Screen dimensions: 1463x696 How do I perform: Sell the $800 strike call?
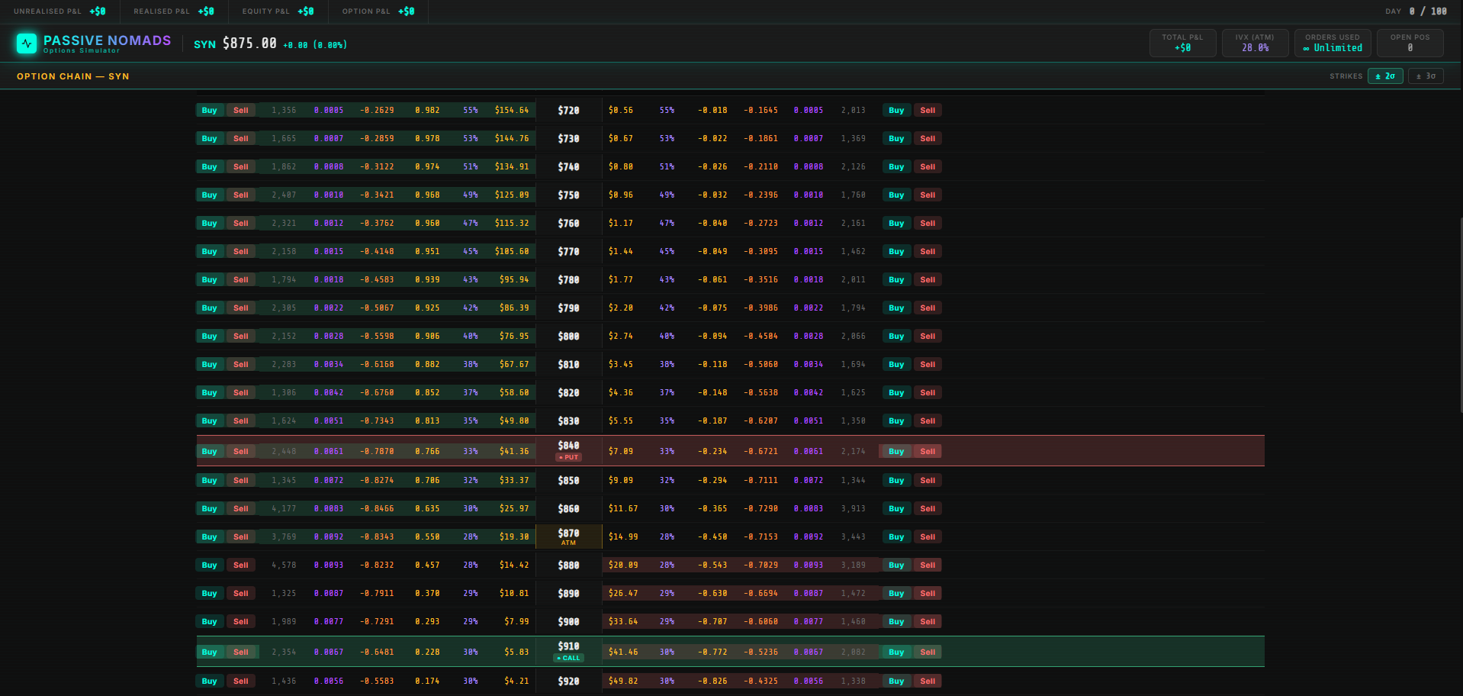coord(241,337)
